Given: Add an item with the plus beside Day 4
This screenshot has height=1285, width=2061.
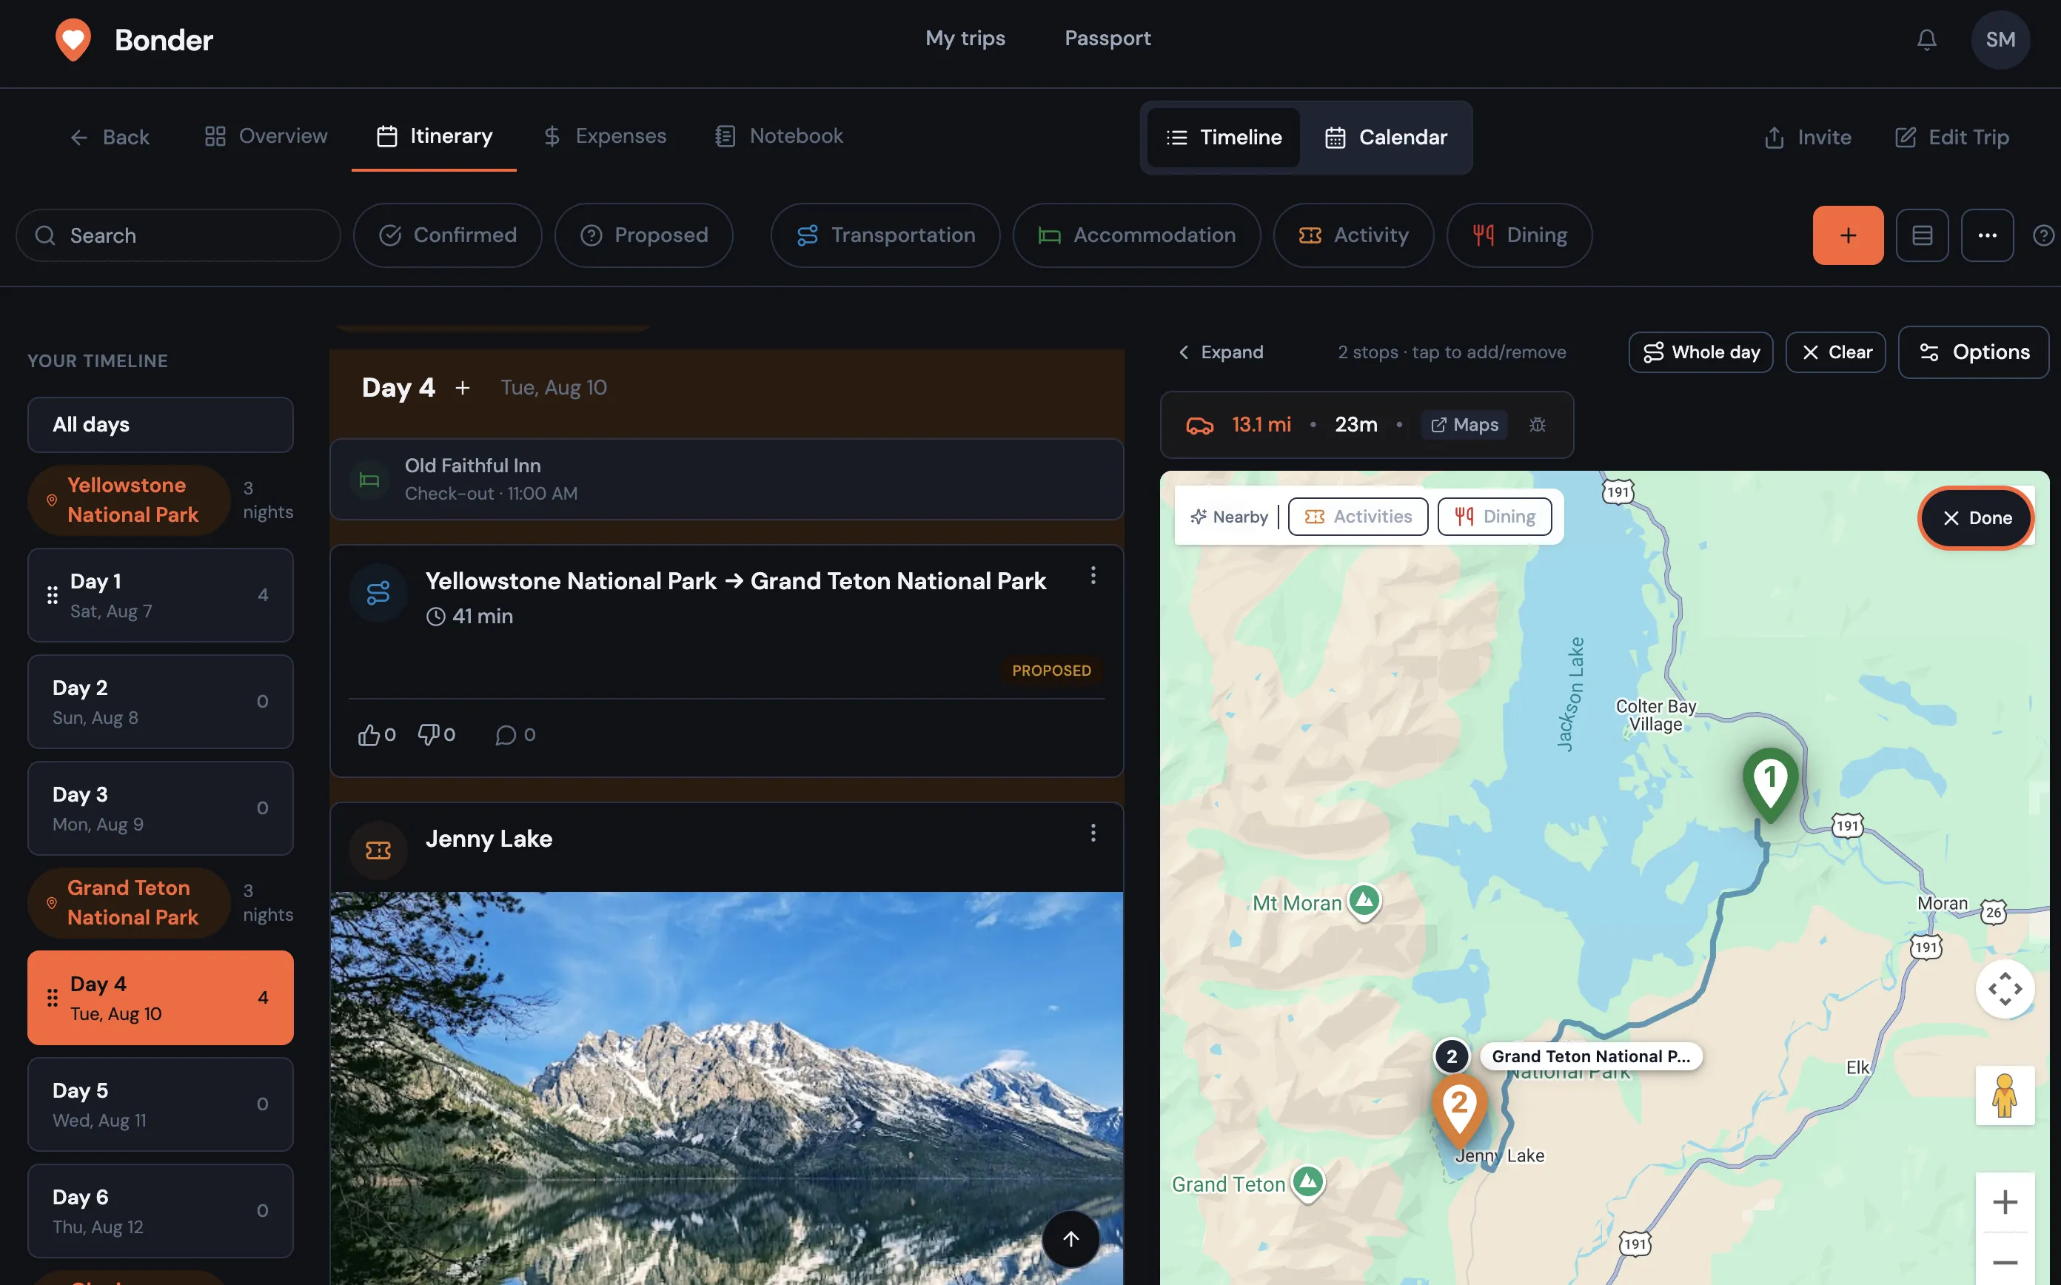Looking at the screenshot, I should coord(463,388).
